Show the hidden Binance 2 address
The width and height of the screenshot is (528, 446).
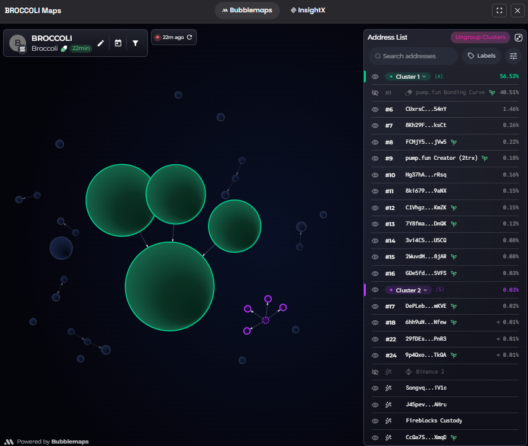[x=375, y=372]
